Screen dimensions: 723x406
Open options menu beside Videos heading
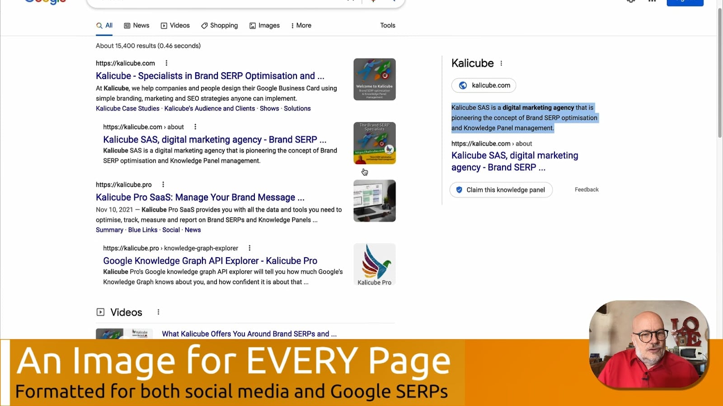pyautogui.click(x=158, y=312)
